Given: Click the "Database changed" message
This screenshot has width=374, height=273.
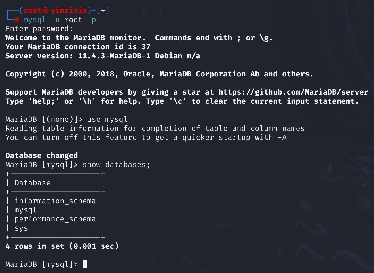Looking at the screenshot, I should click(41, 155).
